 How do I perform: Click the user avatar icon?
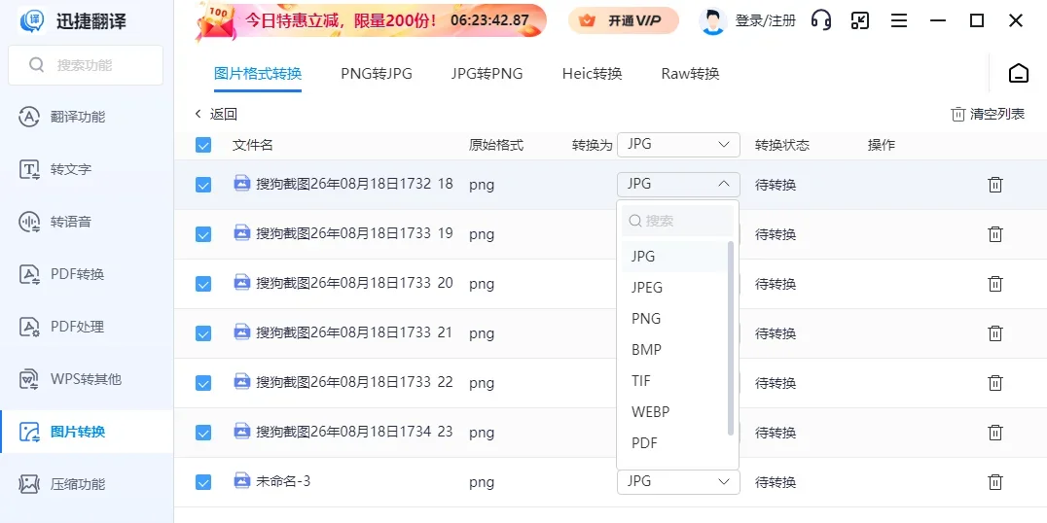point(713,21)
